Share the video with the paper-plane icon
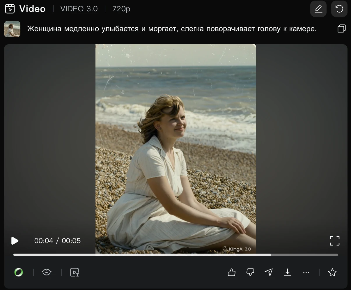351x290 pixels. [x=269, y=272]
